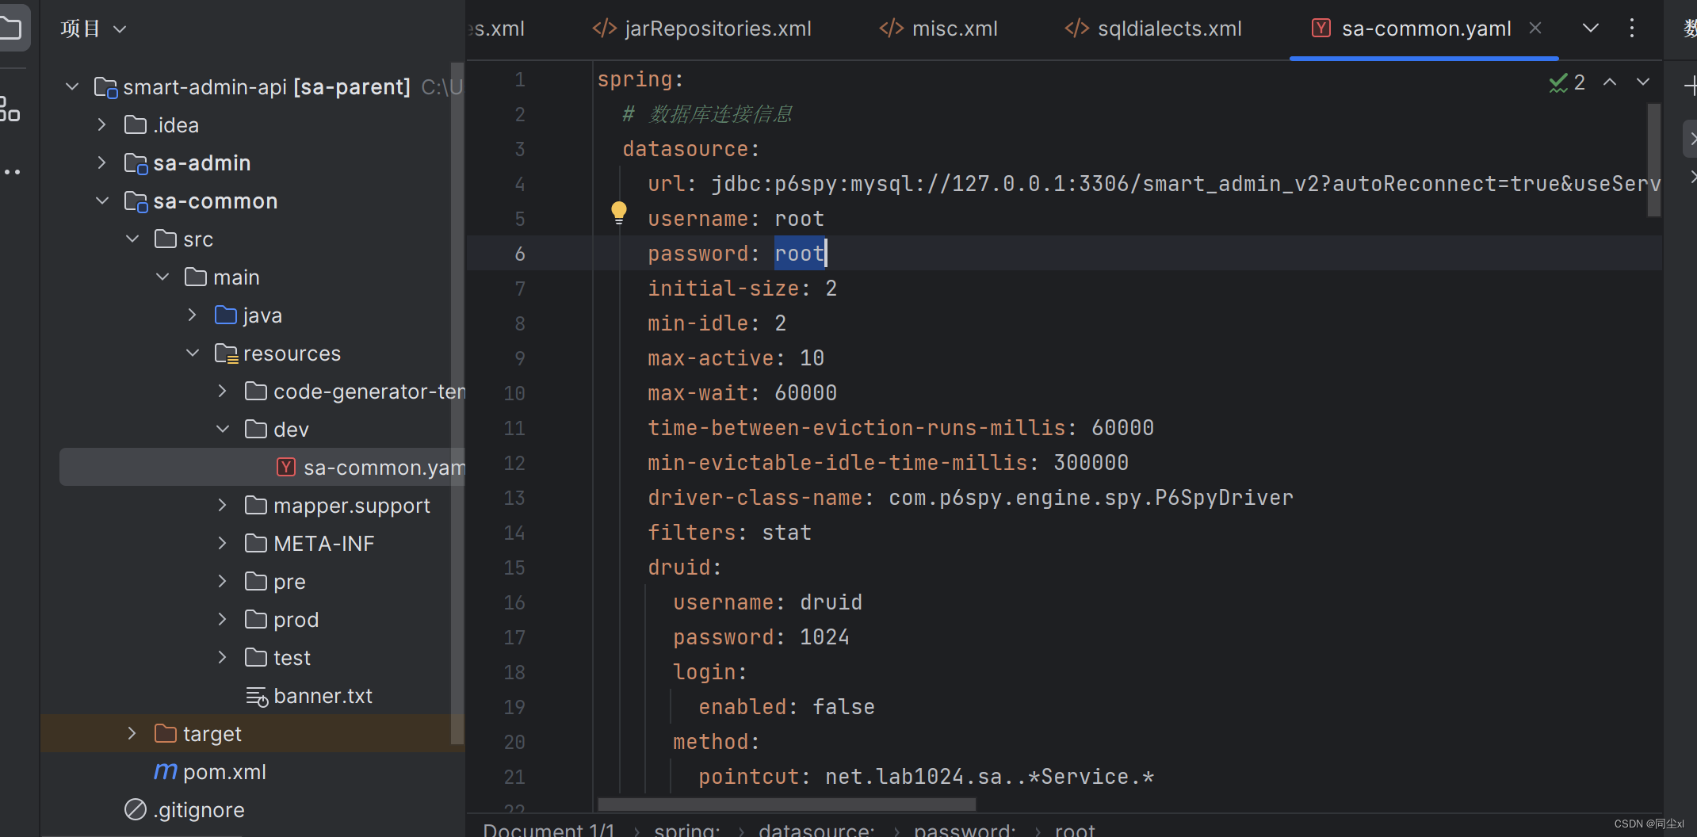Click the inspections widget showing 2 problems
The height and width of the screenshot is (837, 1697).
click(x=1565, y=82)
